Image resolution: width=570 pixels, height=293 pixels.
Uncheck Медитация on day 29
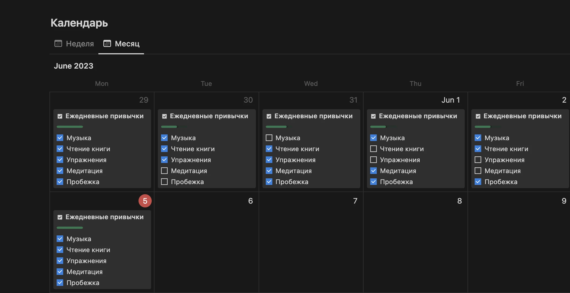tap(60, 171)
